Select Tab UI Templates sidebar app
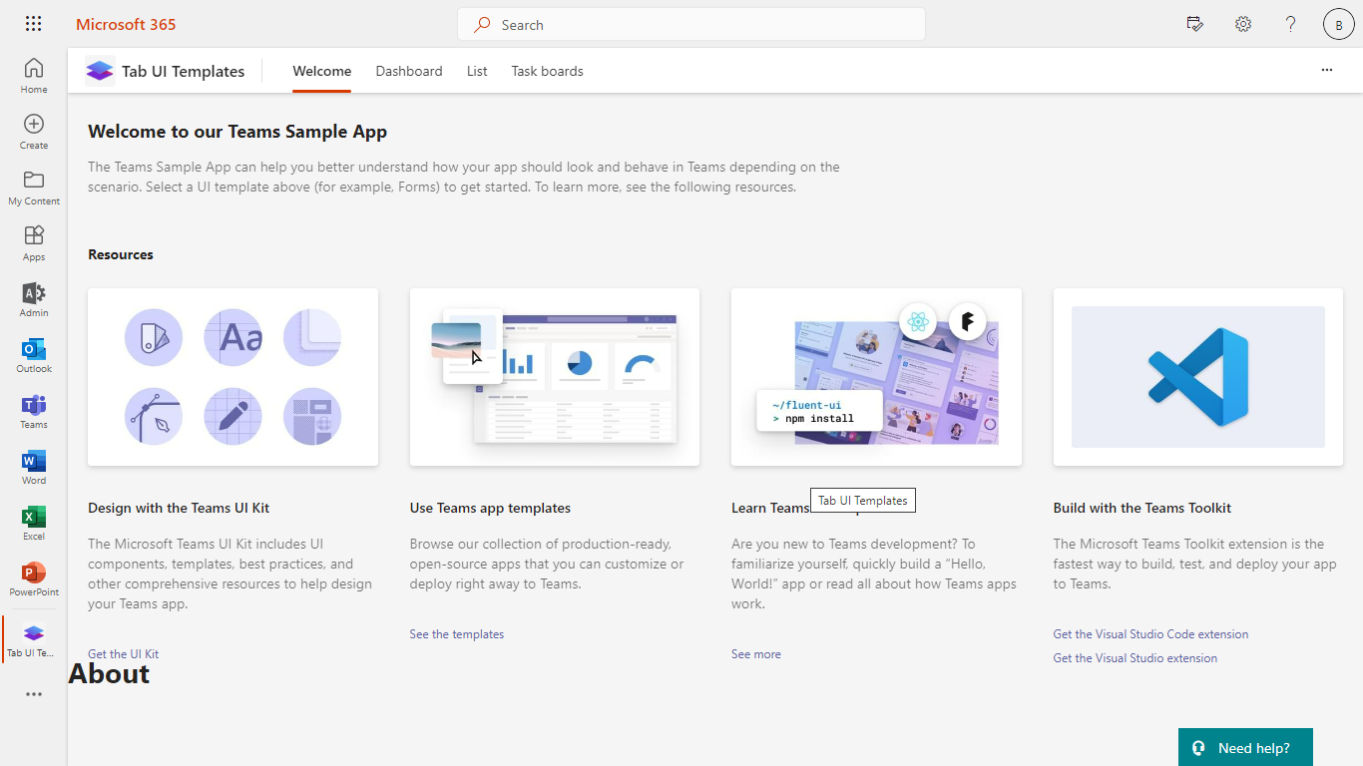Screen dimensions: 1363x766 pos(34,639)
